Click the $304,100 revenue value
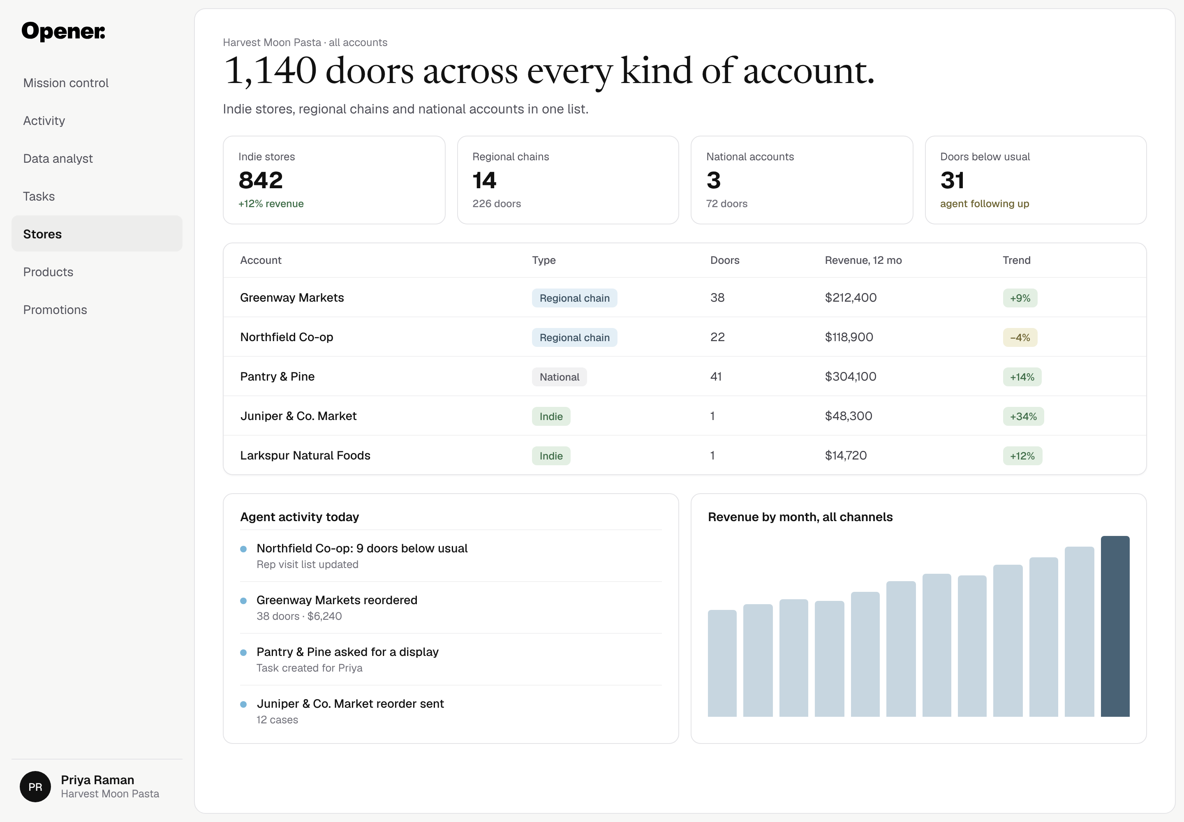The height and width of the screenshot is (822, 1184). pyautogui.click(x=850, y=376)
